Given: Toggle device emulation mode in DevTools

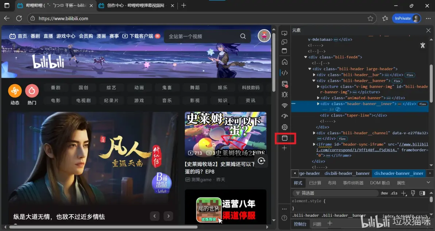Looking at the screenshot, I should [x=284, y=42].
